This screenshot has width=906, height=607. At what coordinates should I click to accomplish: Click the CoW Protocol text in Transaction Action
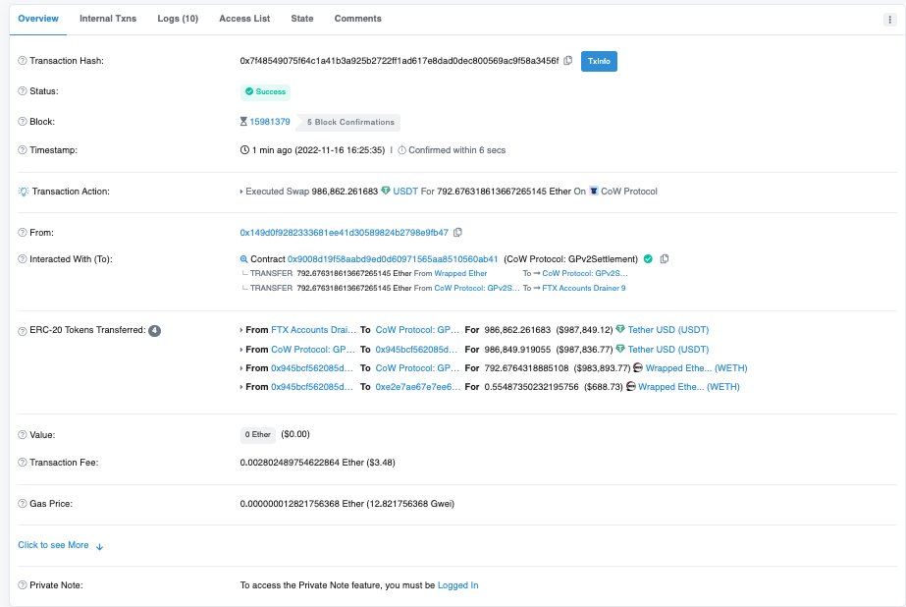pyautogui.click(x=629, y=192)
